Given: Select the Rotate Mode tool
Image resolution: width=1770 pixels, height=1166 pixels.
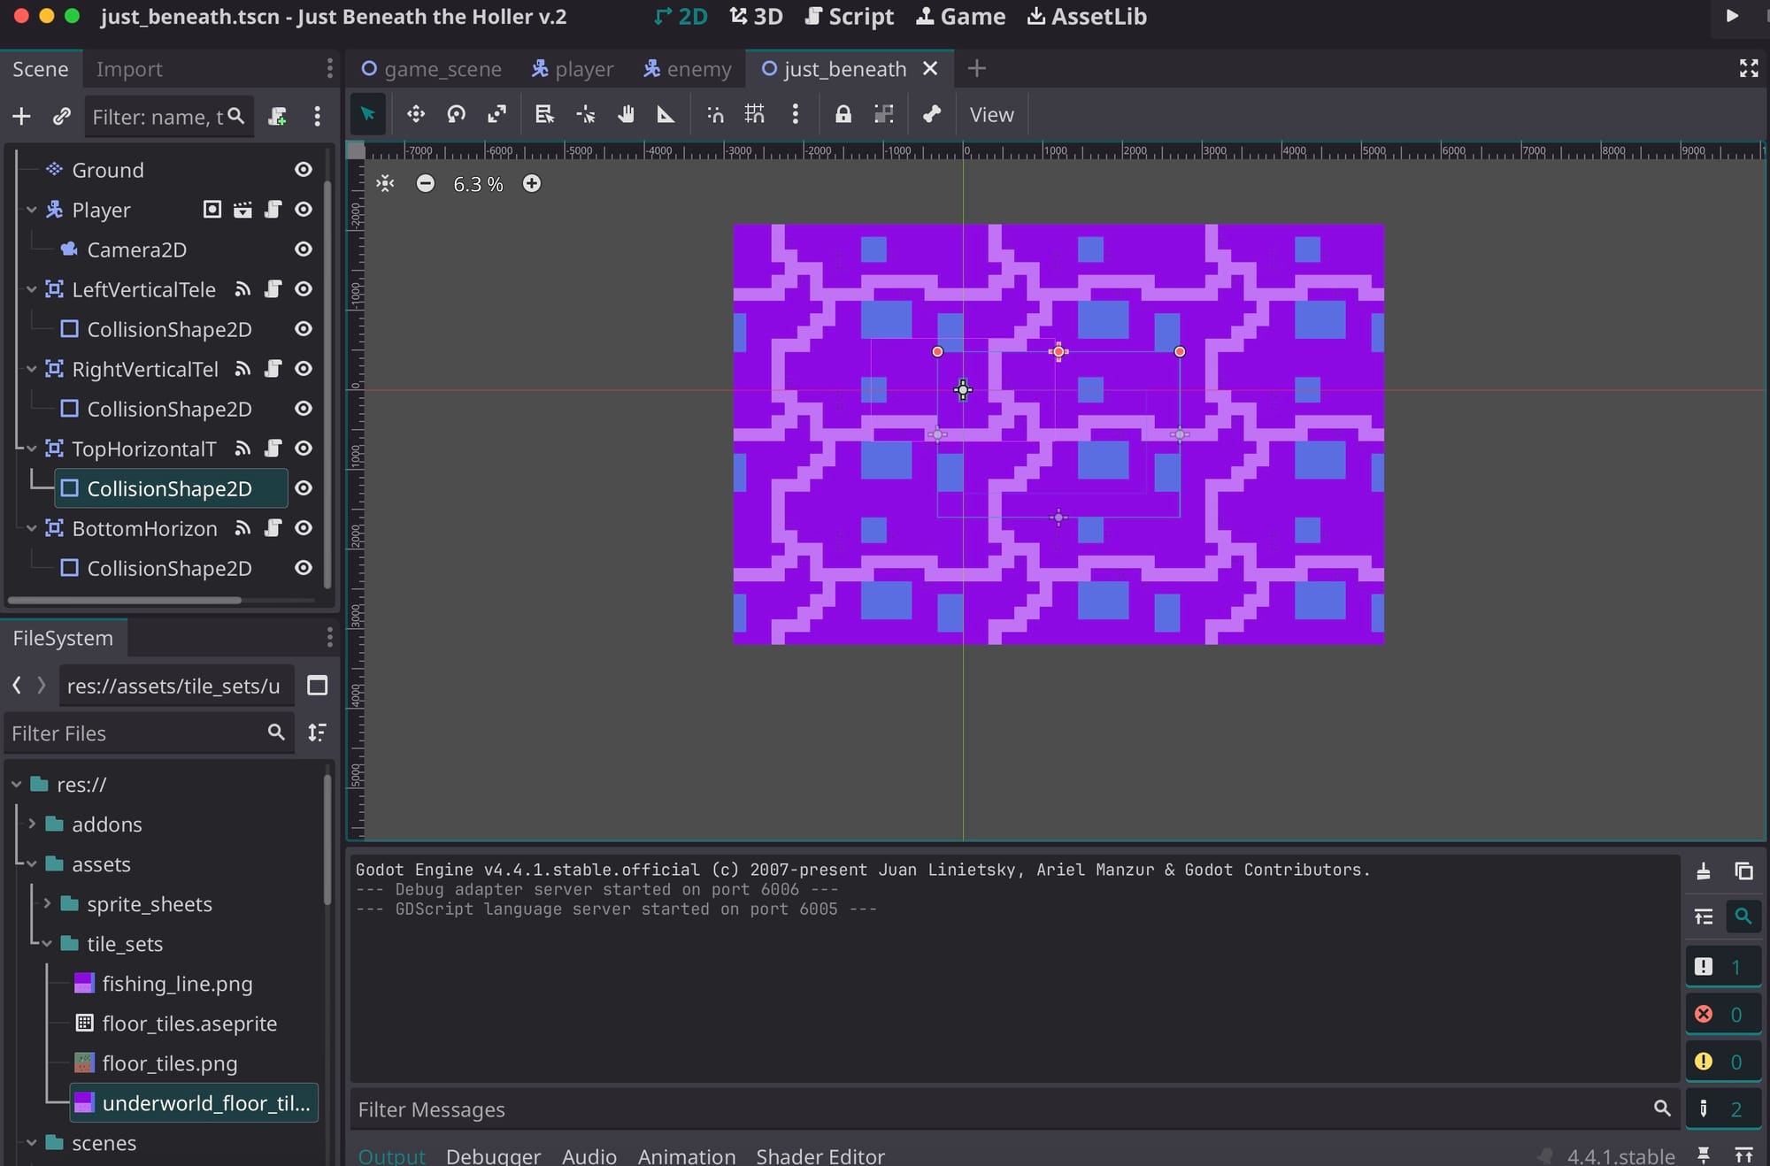Looking at the screenshot, I should click(456, 114).
